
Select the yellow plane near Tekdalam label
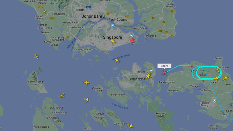[x=218, y=69]
